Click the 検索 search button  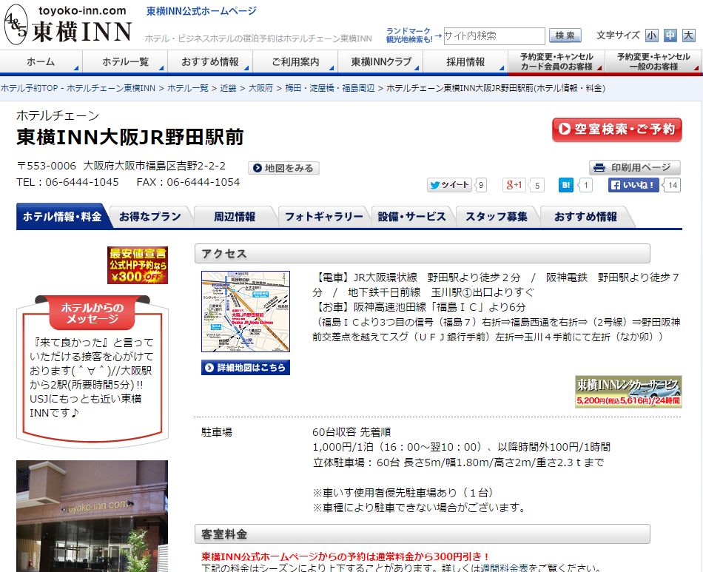click(x=565, y=36)
